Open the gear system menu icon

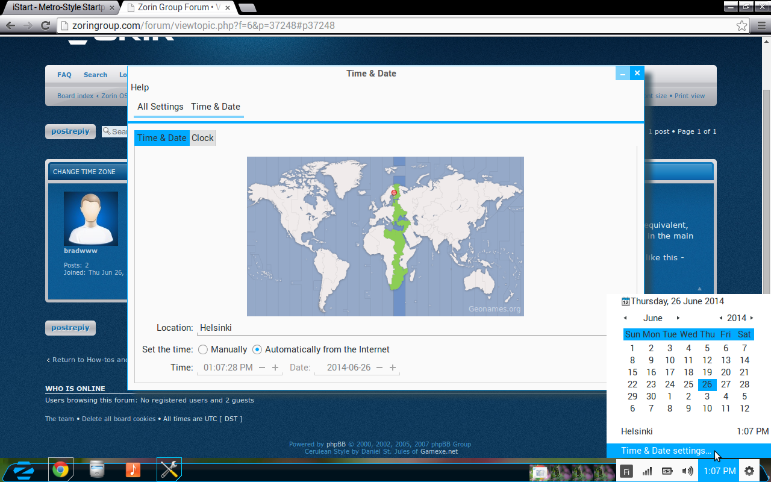(x=749, y=471)
